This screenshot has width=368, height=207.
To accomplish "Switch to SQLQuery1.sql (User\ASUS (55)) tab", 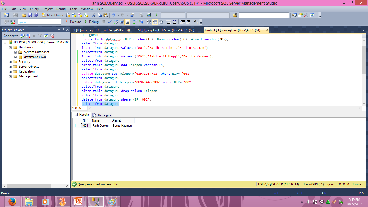I will [x=167, y=30].
